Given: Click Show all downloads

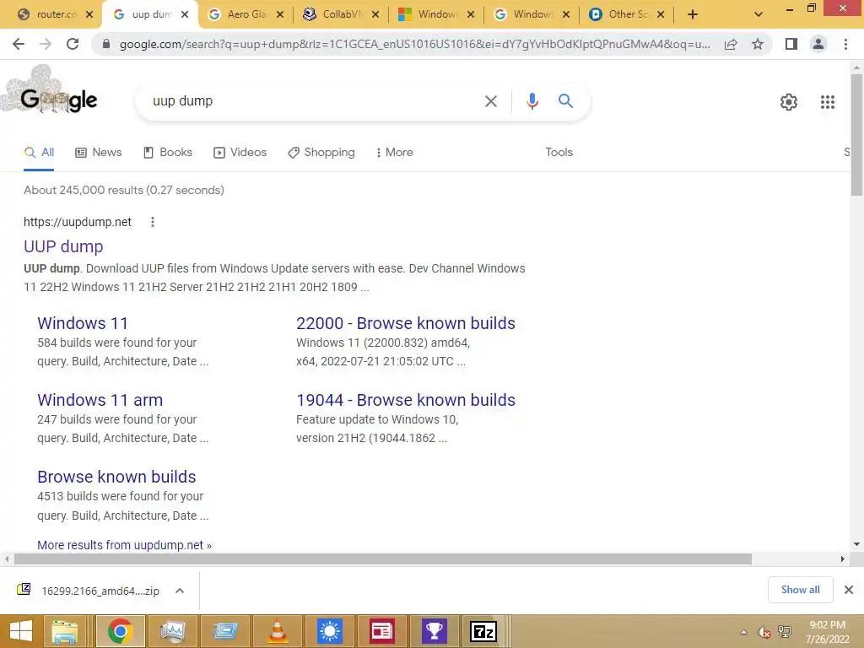Looking at the screenshot, I should pyautogui.click(x=800, y=590).
